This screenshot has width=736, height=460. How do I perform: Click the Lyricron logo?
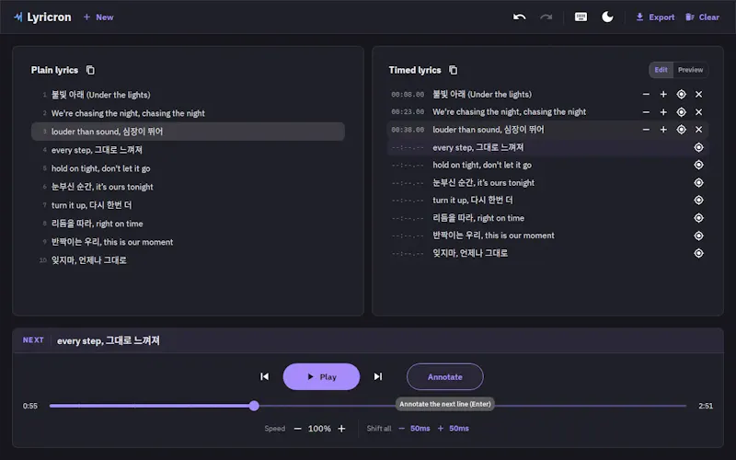[x=42, y=17]
